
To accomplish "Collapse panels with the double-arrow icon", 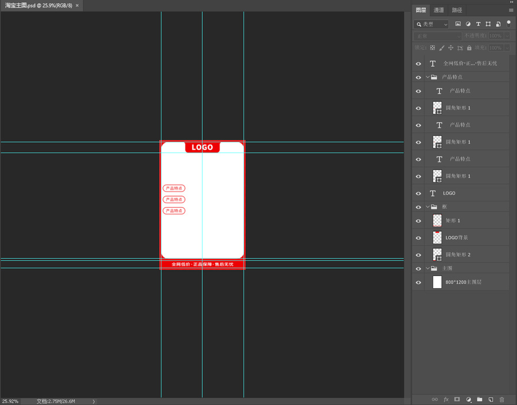I will (x=512, y=2).
